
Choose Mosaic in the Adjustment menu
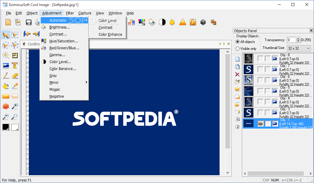point(64,90)
